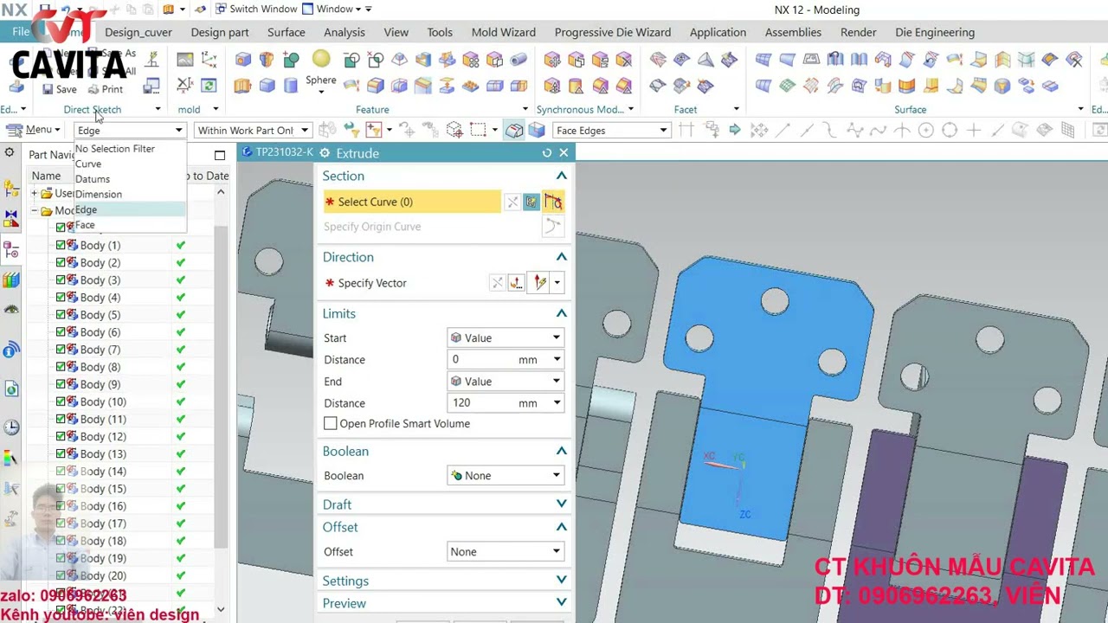Click the Assembly Navigator icon in resource bar
Viewport: 1108px width, 623px height.
(x=11, y=189)
